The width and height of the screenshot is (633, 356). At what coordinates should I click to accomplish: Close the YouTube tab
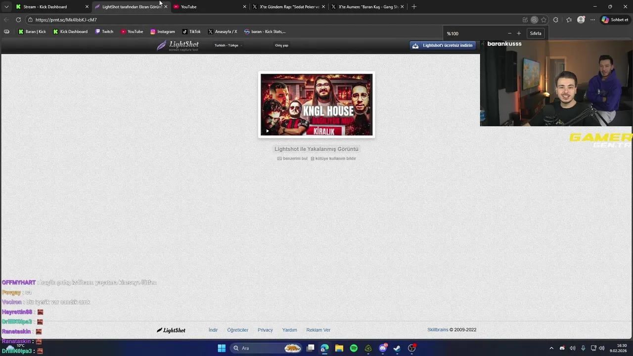(244, 7)
